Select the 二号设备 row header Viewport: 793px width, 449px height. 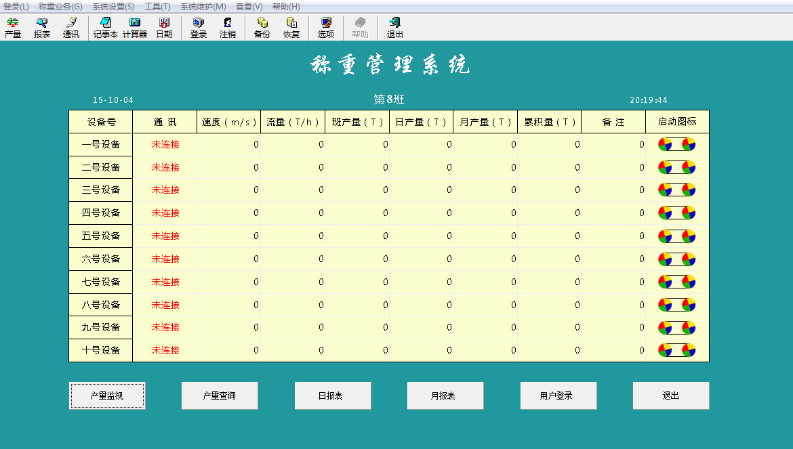100,167
